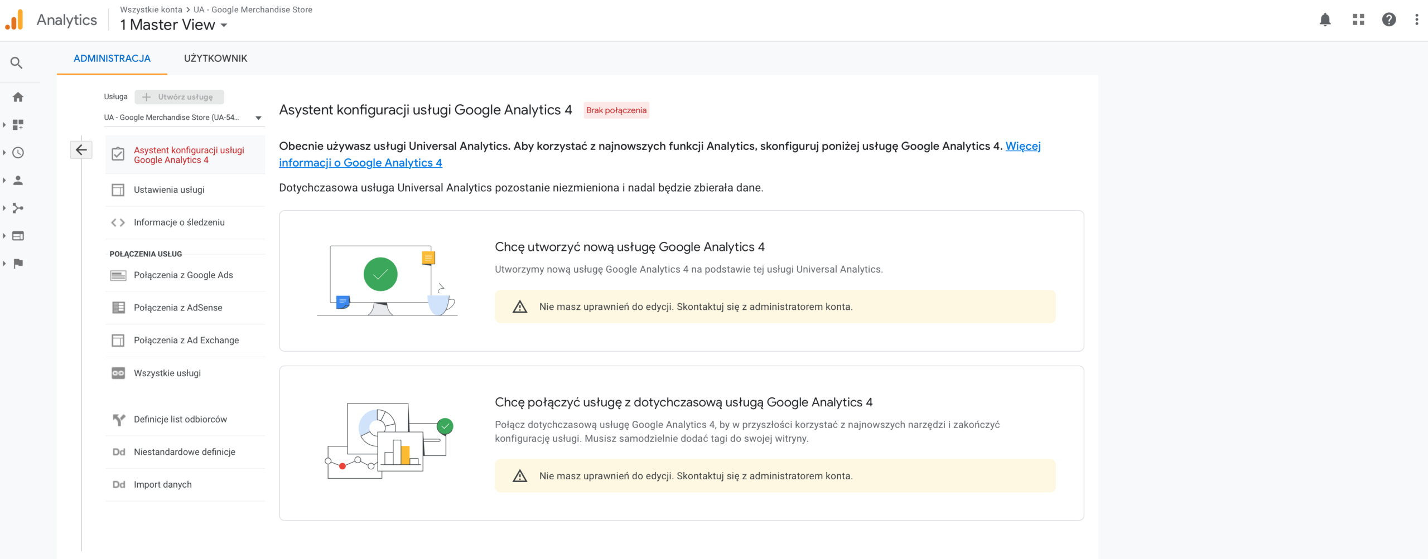Click the AdSense link icon
This screenshot has height=559, width=1428.
click(x=118, y=308)
